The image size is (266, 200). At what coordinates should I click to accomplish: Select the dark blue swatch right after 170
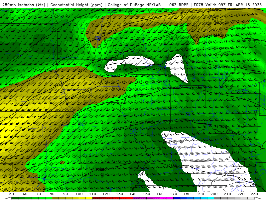click(x=177, y=198)
